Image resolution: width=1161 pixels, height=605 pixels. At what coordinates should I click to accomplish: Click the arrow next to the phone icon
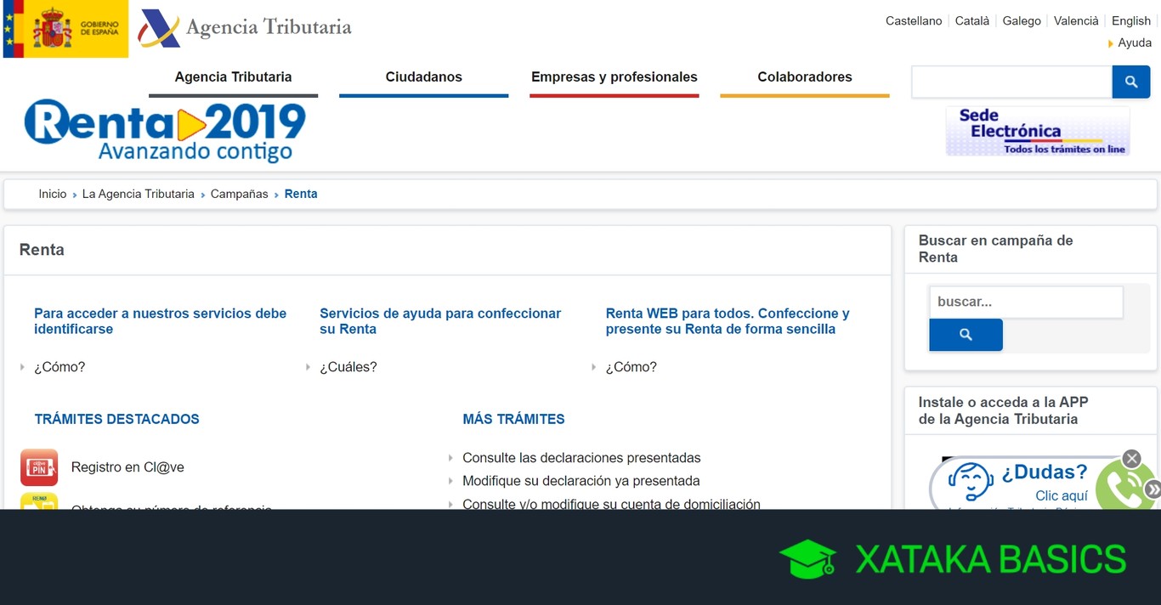[x=1153, y=489]
